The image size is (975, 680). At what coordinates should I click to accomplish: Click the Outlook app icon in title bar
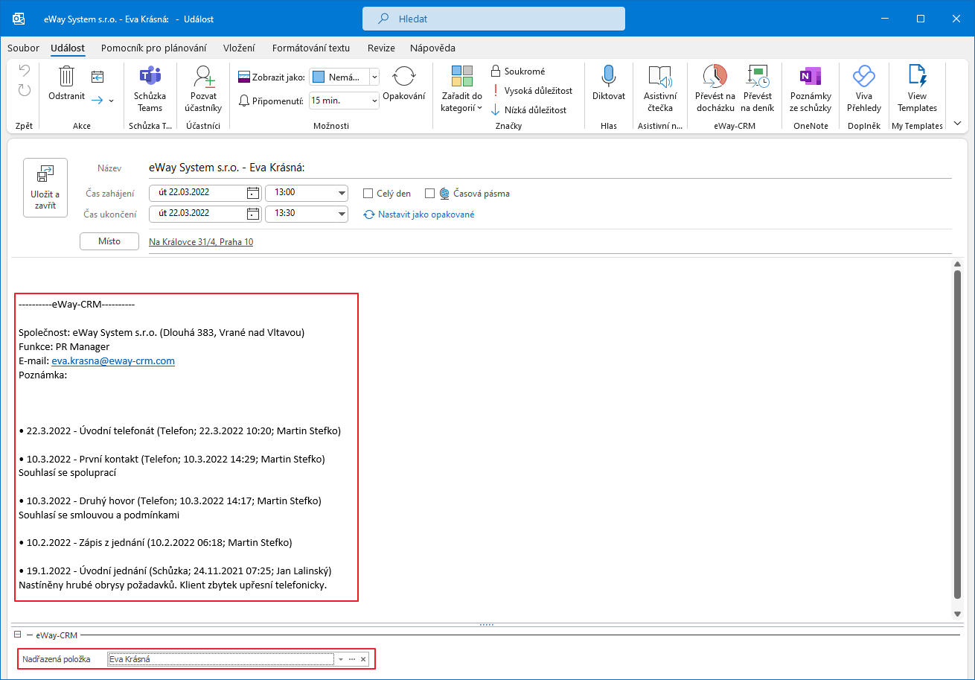tap(19, 19)
